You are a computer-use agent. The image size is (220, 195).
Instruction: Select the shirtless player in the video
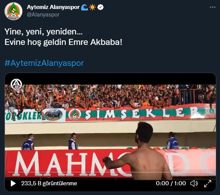pos(140,151)
